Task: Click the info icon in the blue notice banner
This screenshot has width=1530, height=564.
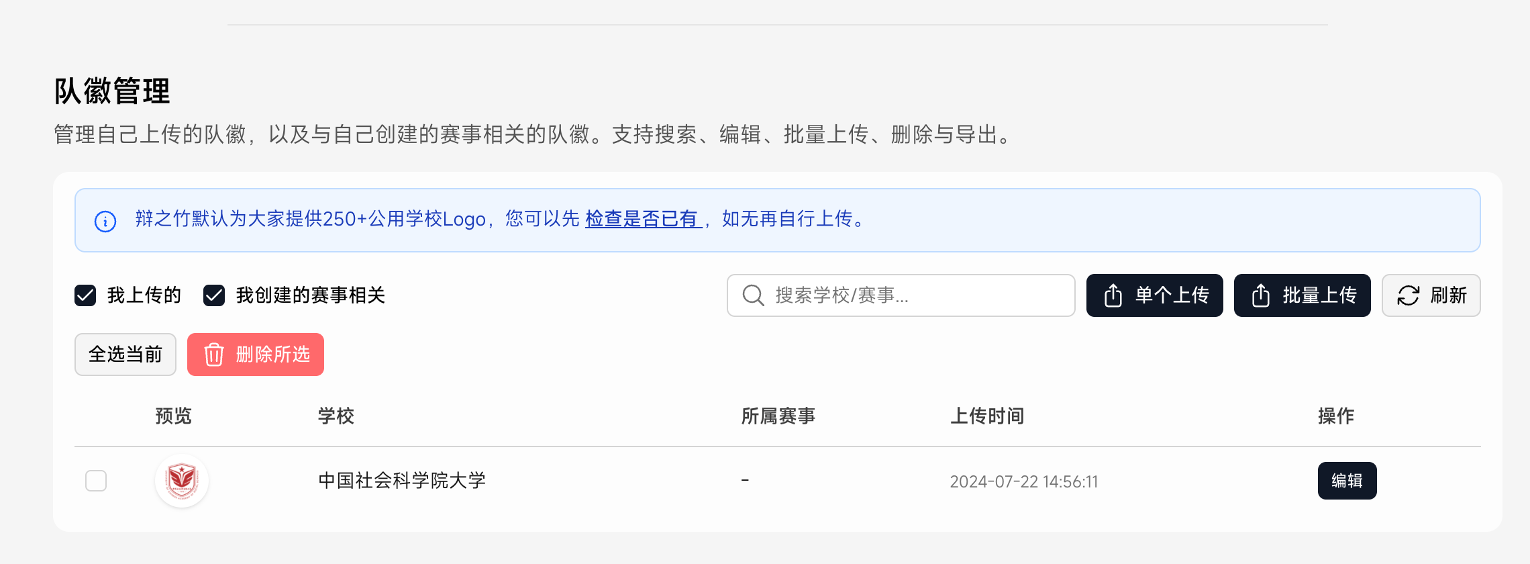Action: (x=105, y=221)
